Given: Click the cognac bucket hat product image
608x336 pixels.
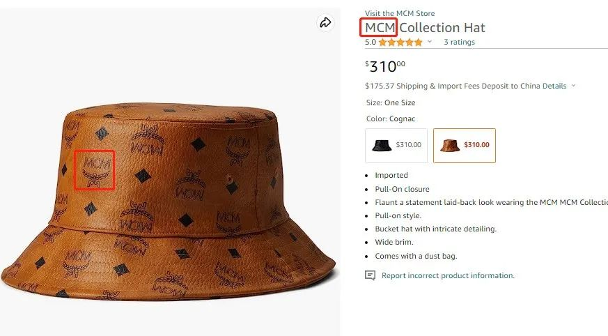Looking at the screenshot, I should coord(169,202).
